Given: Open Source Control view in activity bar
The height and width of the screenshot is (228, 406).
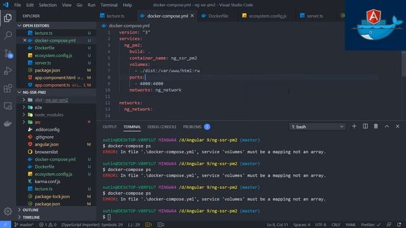Looking at the screenshot, I should click(x=8, y=53).
